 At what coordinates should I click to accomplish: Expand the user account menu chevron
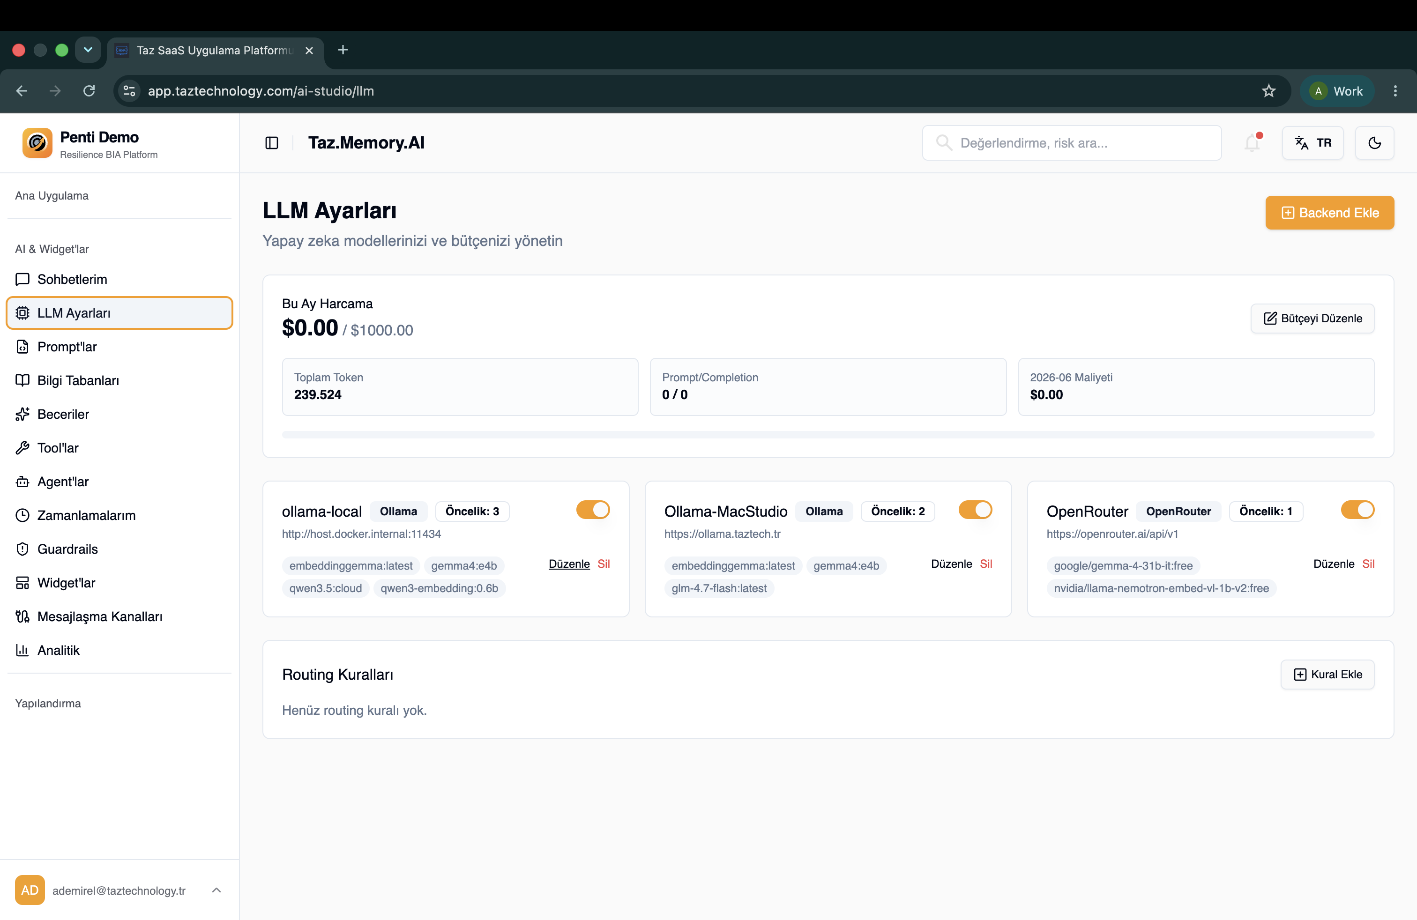[216, 890]
